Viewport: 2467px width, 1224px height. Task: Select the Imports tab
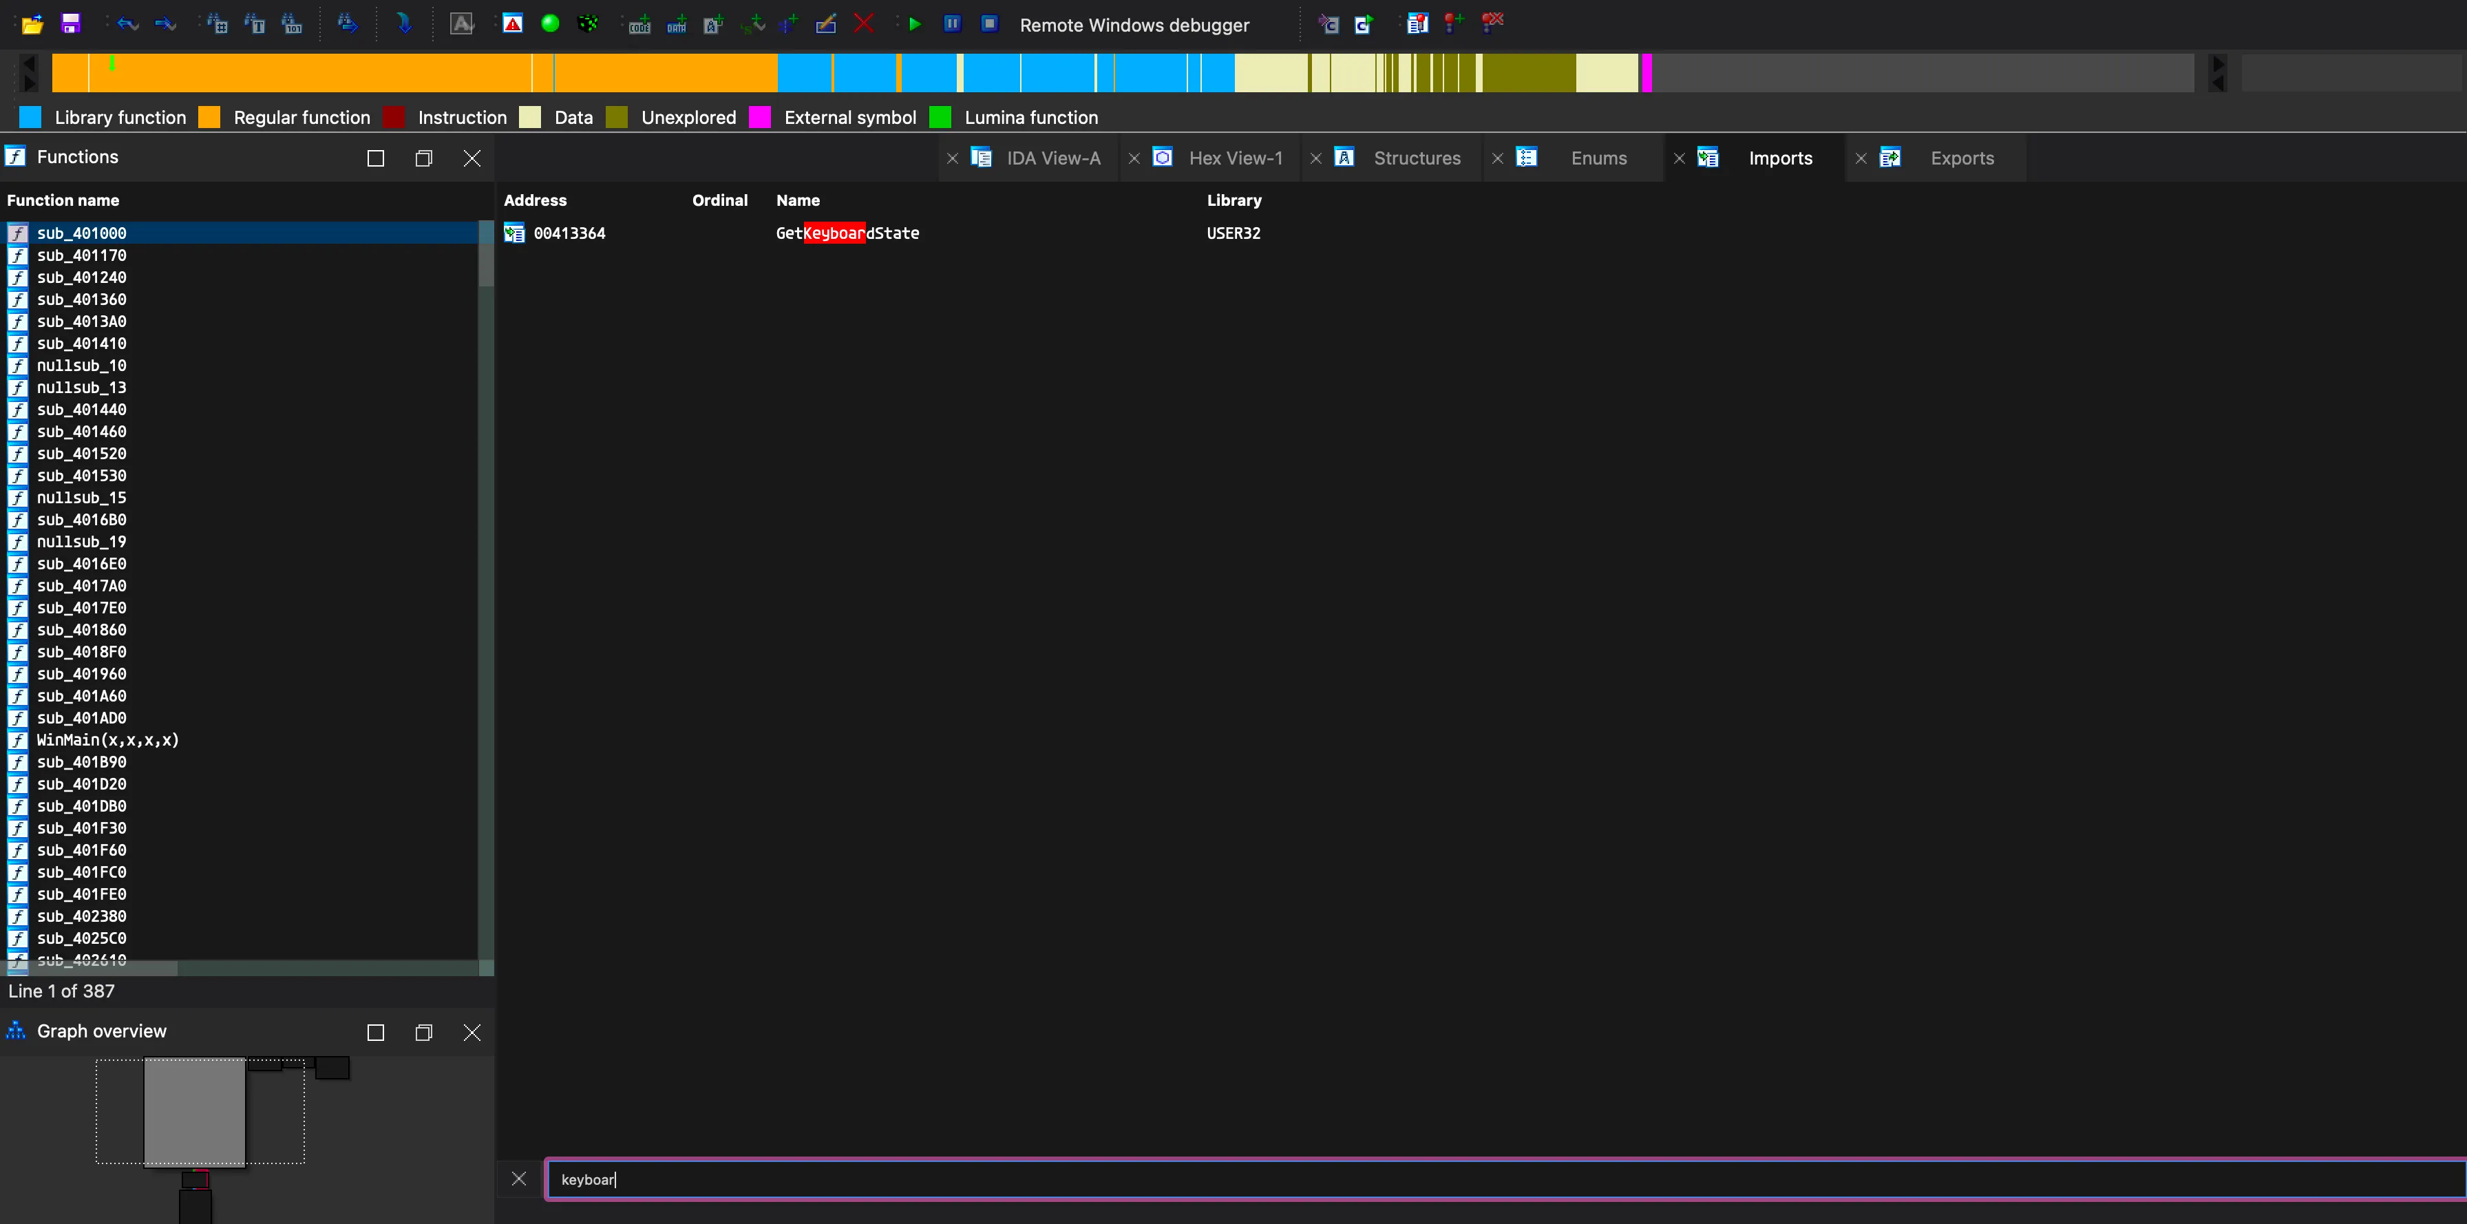pos(1780,158)
